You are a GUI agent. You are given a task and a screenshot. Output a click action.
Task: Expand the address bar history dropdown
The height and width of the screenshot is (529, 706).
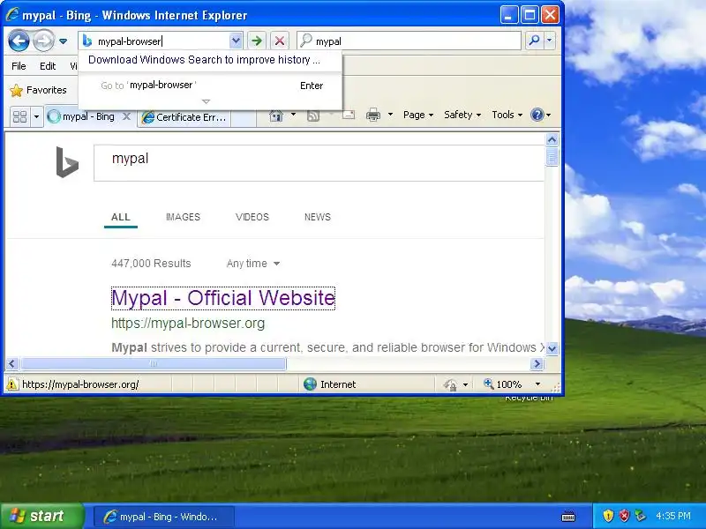(236, 41)
